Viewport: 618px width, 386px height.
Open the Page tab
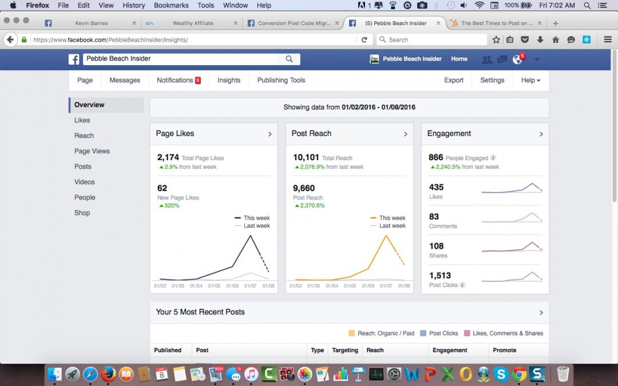click(x=85, y=81)
